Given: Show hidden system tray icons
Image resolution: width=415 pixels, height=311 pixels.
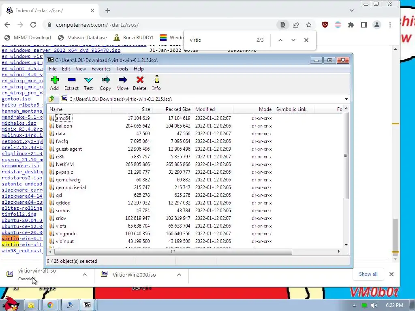Looking at the screenshot, I should (354, 305).
